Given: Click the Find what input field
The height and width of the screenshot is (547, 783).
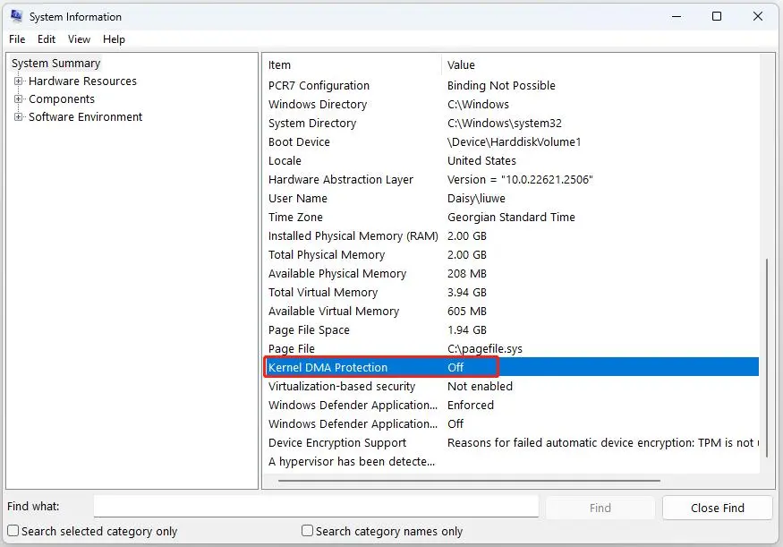Looking at the screenshot, I should pos(316,507).
